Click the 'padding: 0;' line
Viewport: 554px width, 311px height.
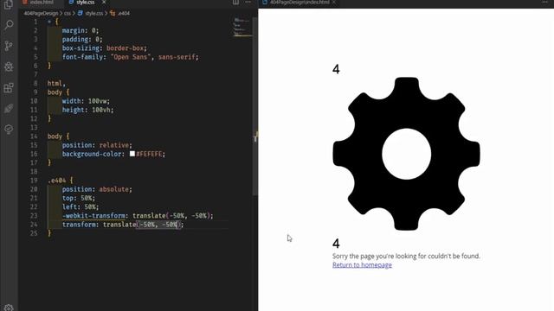(x=82, y=40)
